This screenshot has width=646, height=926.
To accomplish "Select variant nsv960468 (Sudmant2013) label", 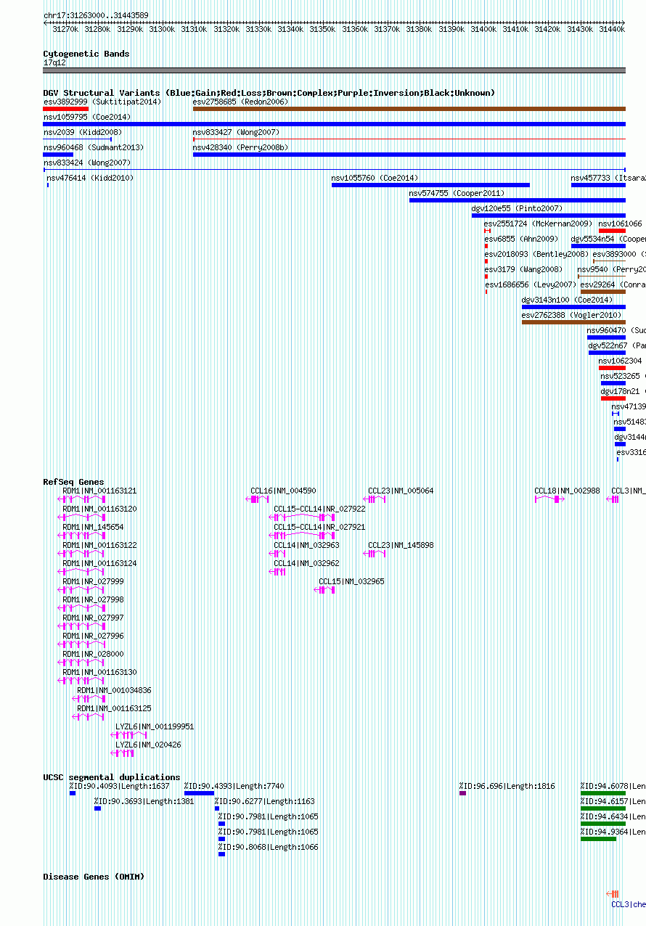I will pyautogui.click(x=93, y=147).
